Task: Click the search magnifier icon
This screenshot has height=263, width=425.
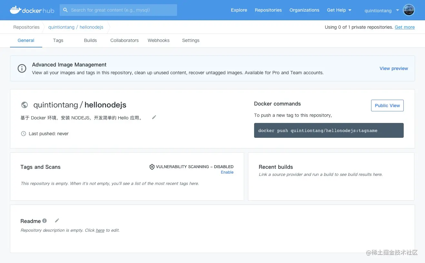Action: [65, 10]
